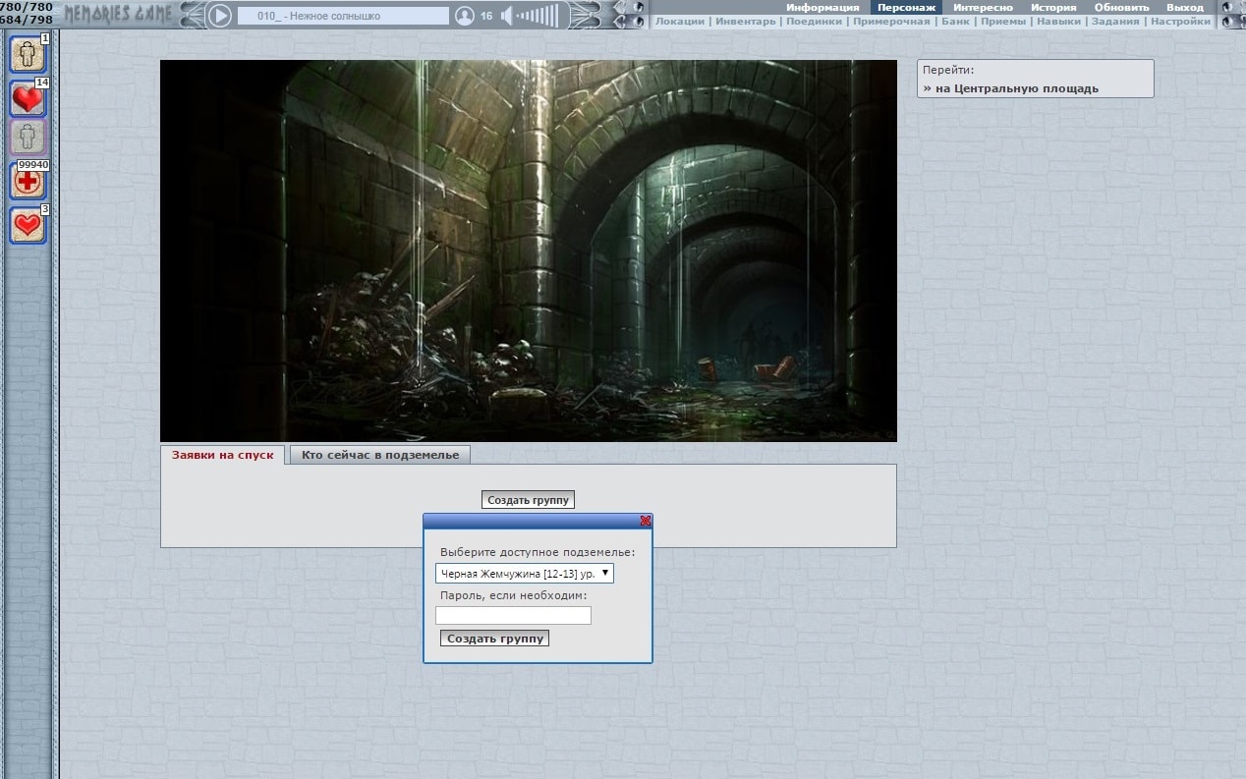Click the figure icon with badge 1
Viewport: 1246px width, 779px height.
(x=28, y=53)
